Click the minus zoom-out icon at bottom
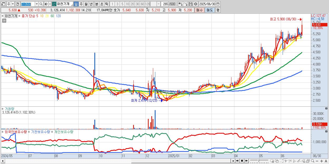329x164 pixels. click(x=317, y=161)
